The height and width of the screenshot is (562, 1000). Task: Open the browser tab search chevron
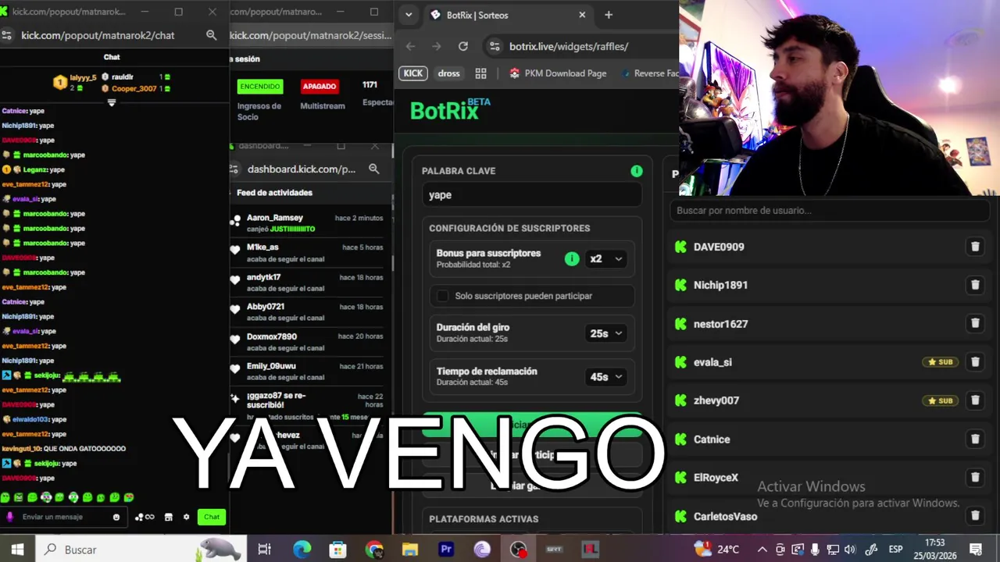click(408, 15)
